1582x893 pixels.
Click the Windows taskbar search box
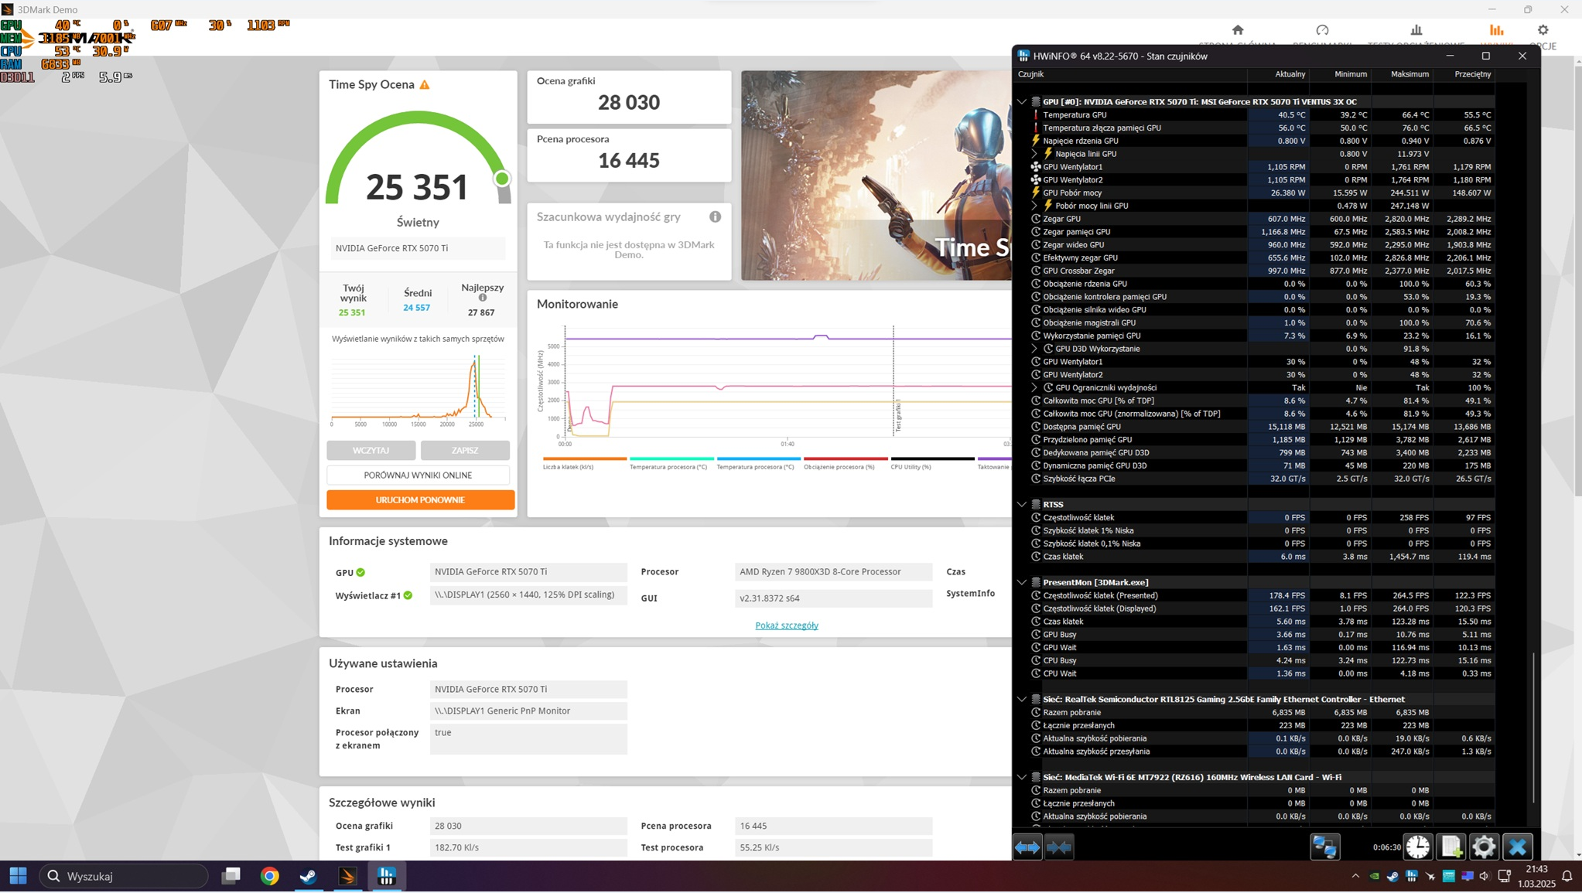click(x=124, y=876)
